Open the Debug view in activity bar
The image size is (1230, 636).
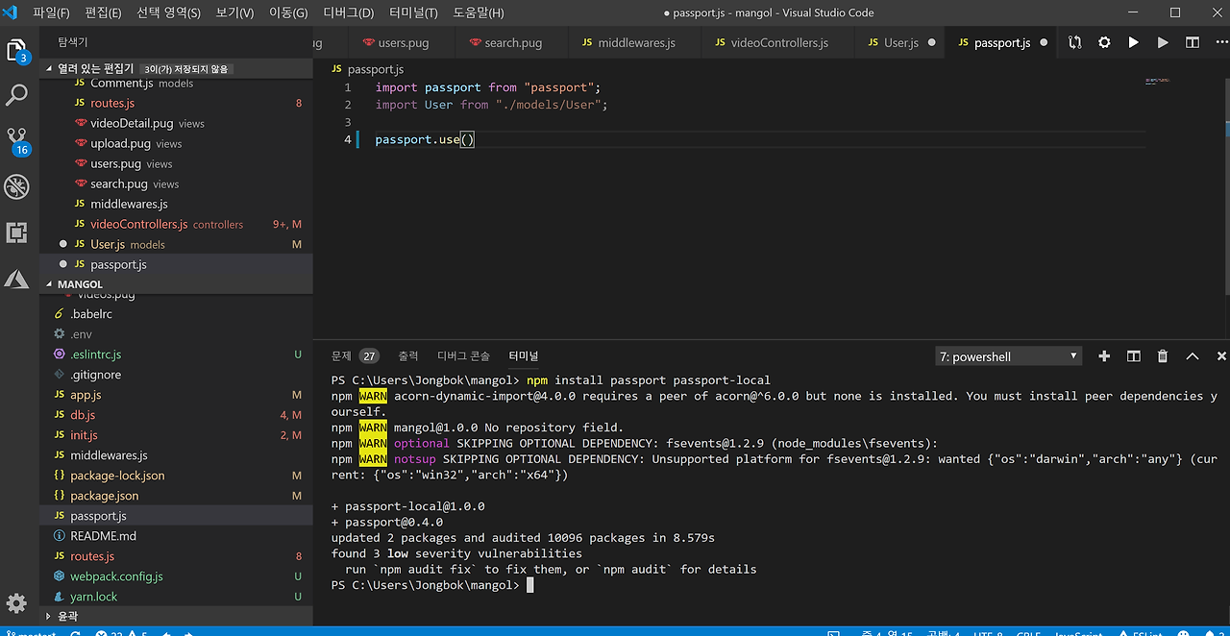17,186
